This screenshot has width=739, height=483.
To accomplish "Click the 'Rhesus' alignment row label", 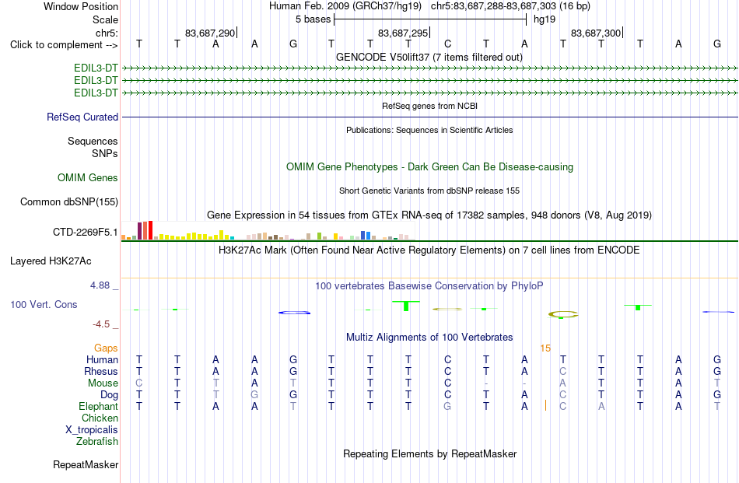I will point(101,371).
